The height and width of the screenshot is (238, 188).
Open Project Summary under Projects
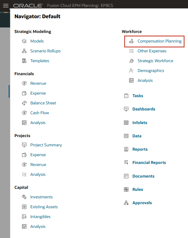[46, 145]
